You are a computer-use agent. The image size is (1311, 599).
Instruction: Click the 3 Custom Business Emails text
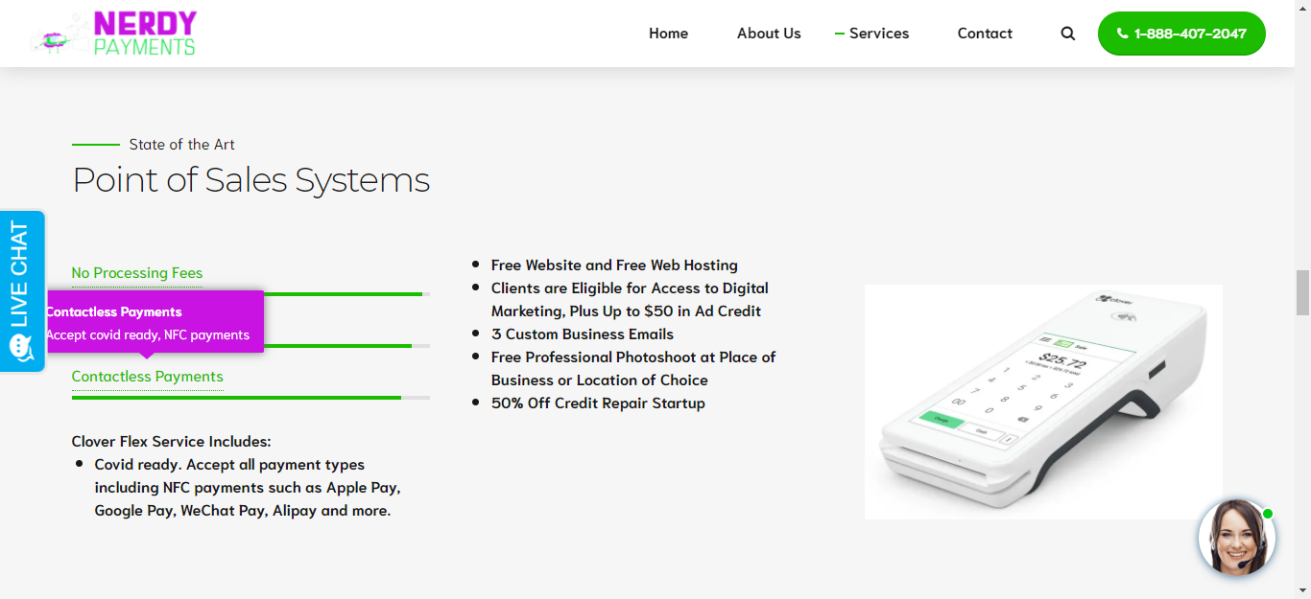pyautogui.click(x=583, y=334)
